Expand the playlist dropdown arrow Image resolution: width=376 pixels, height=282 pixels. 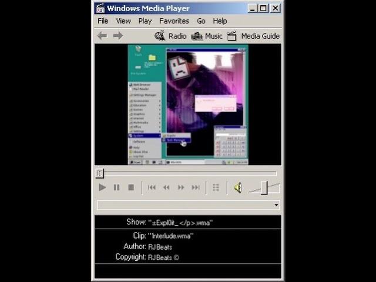pos(276,205)
